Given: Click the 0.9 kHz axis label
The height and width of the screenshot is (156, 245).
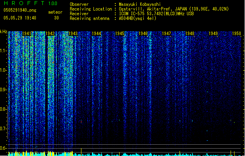Looking at the screenshot, I should tap(3, 90).
